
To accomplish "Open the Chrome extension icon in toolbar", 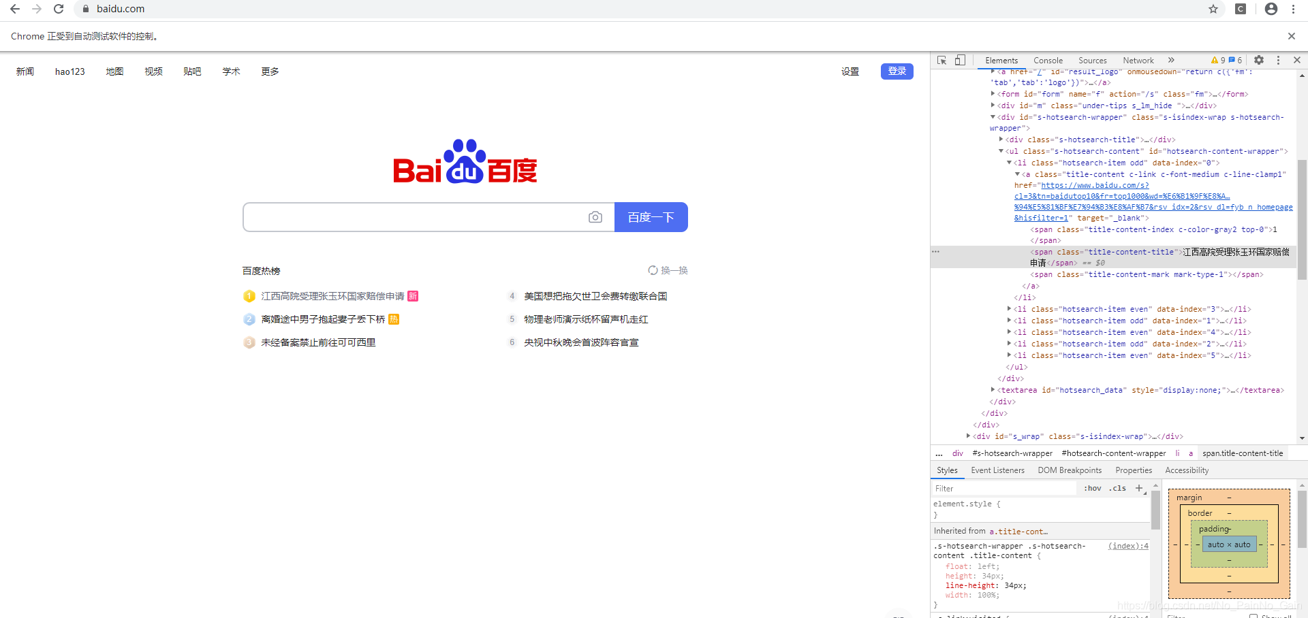I will [1241, 9].
